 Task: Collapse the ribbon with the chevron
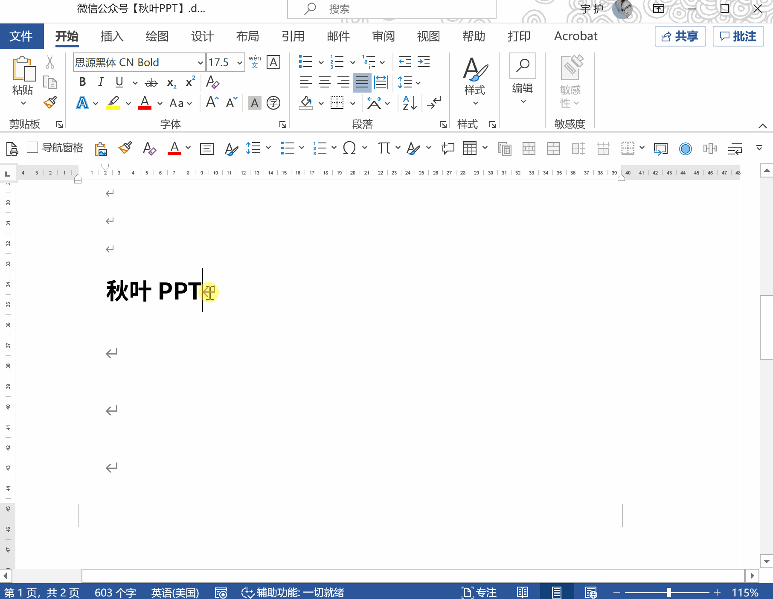point(763,126)
